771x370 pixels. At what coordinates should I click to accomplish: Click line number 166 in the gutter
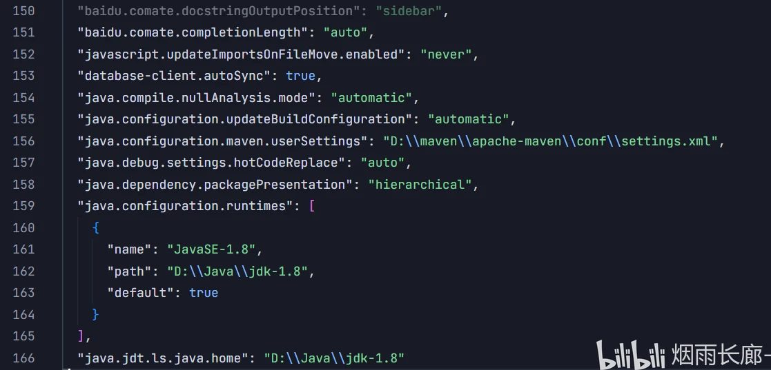tap(23, 358)
